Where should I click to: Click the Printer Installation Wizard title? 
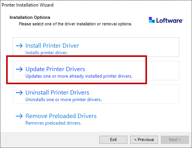27,5
